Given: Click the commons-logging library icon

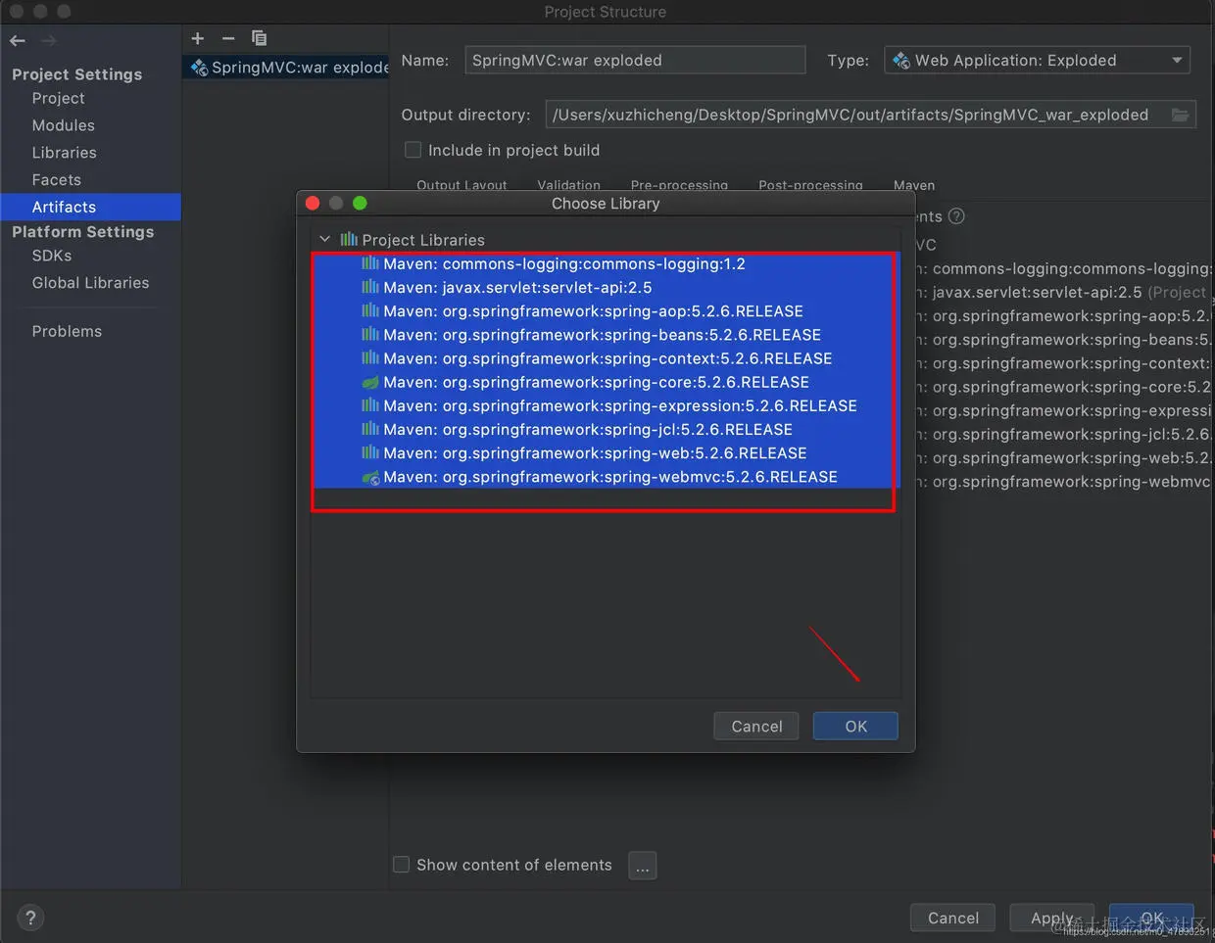Looking at the screenshot, I should [x=370, y=263].
